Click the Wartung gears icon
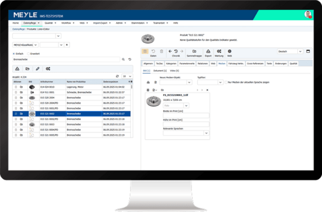 tap(219, 52)
